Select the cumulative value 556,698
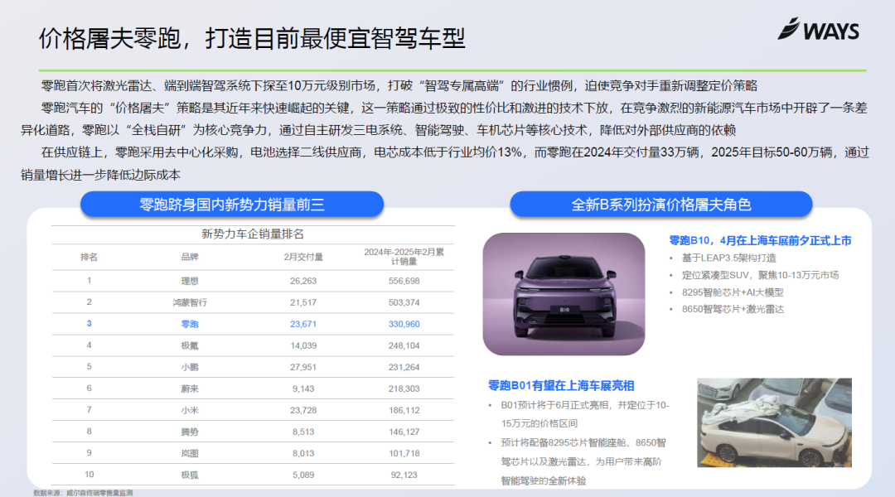The height and width of the screenshot is (497, 895). pos(404,281)
